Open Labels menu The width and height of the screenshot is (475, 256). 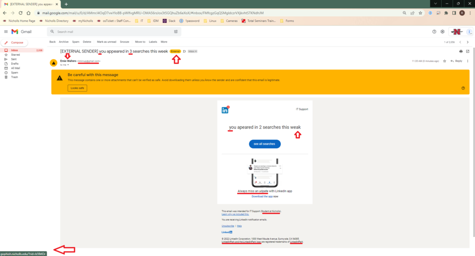153,42
